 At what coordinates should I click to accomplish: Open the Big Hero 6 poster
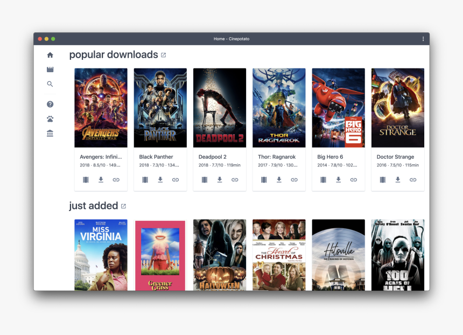(339, 108)
